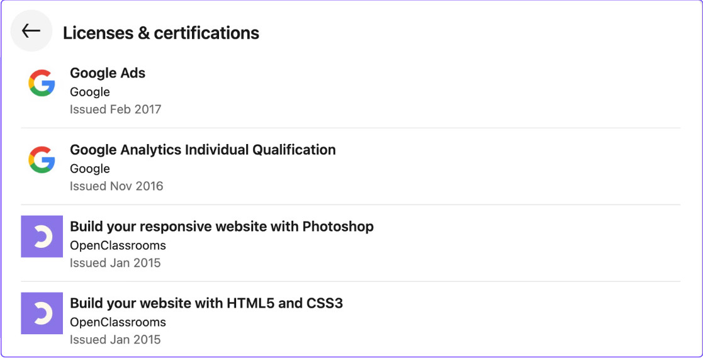Viewport: 703px width, 358px height.
Task: Click divider line above HTML5 course entry
Action: pos(351,282)
